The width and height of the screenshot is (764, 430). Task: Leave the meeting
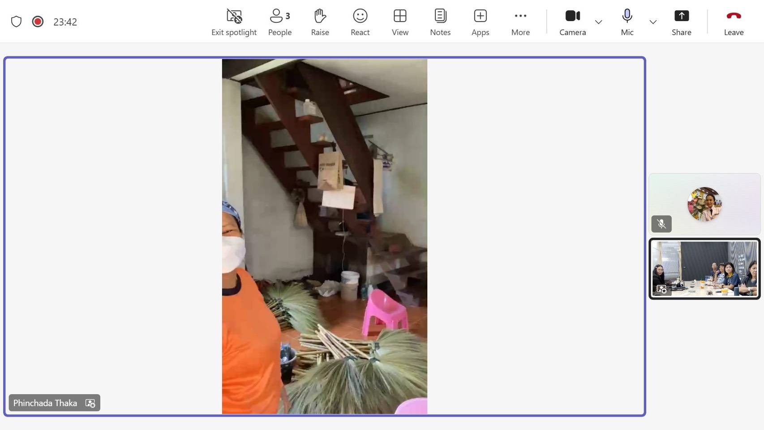pyautogui.click(x=734, y=22)
